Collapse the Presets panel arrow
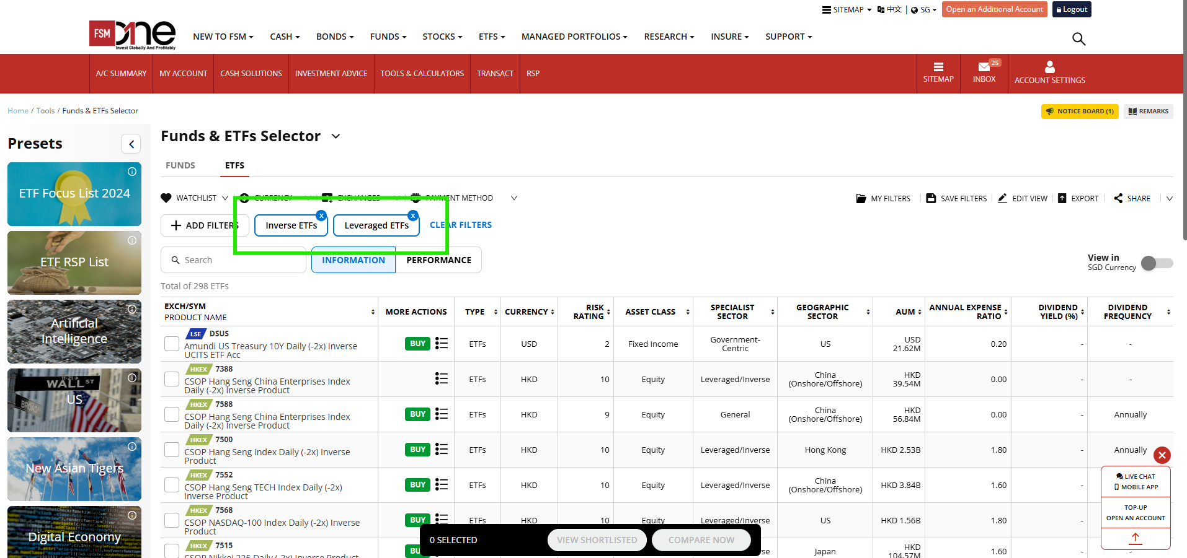 [x=131, y=144]
